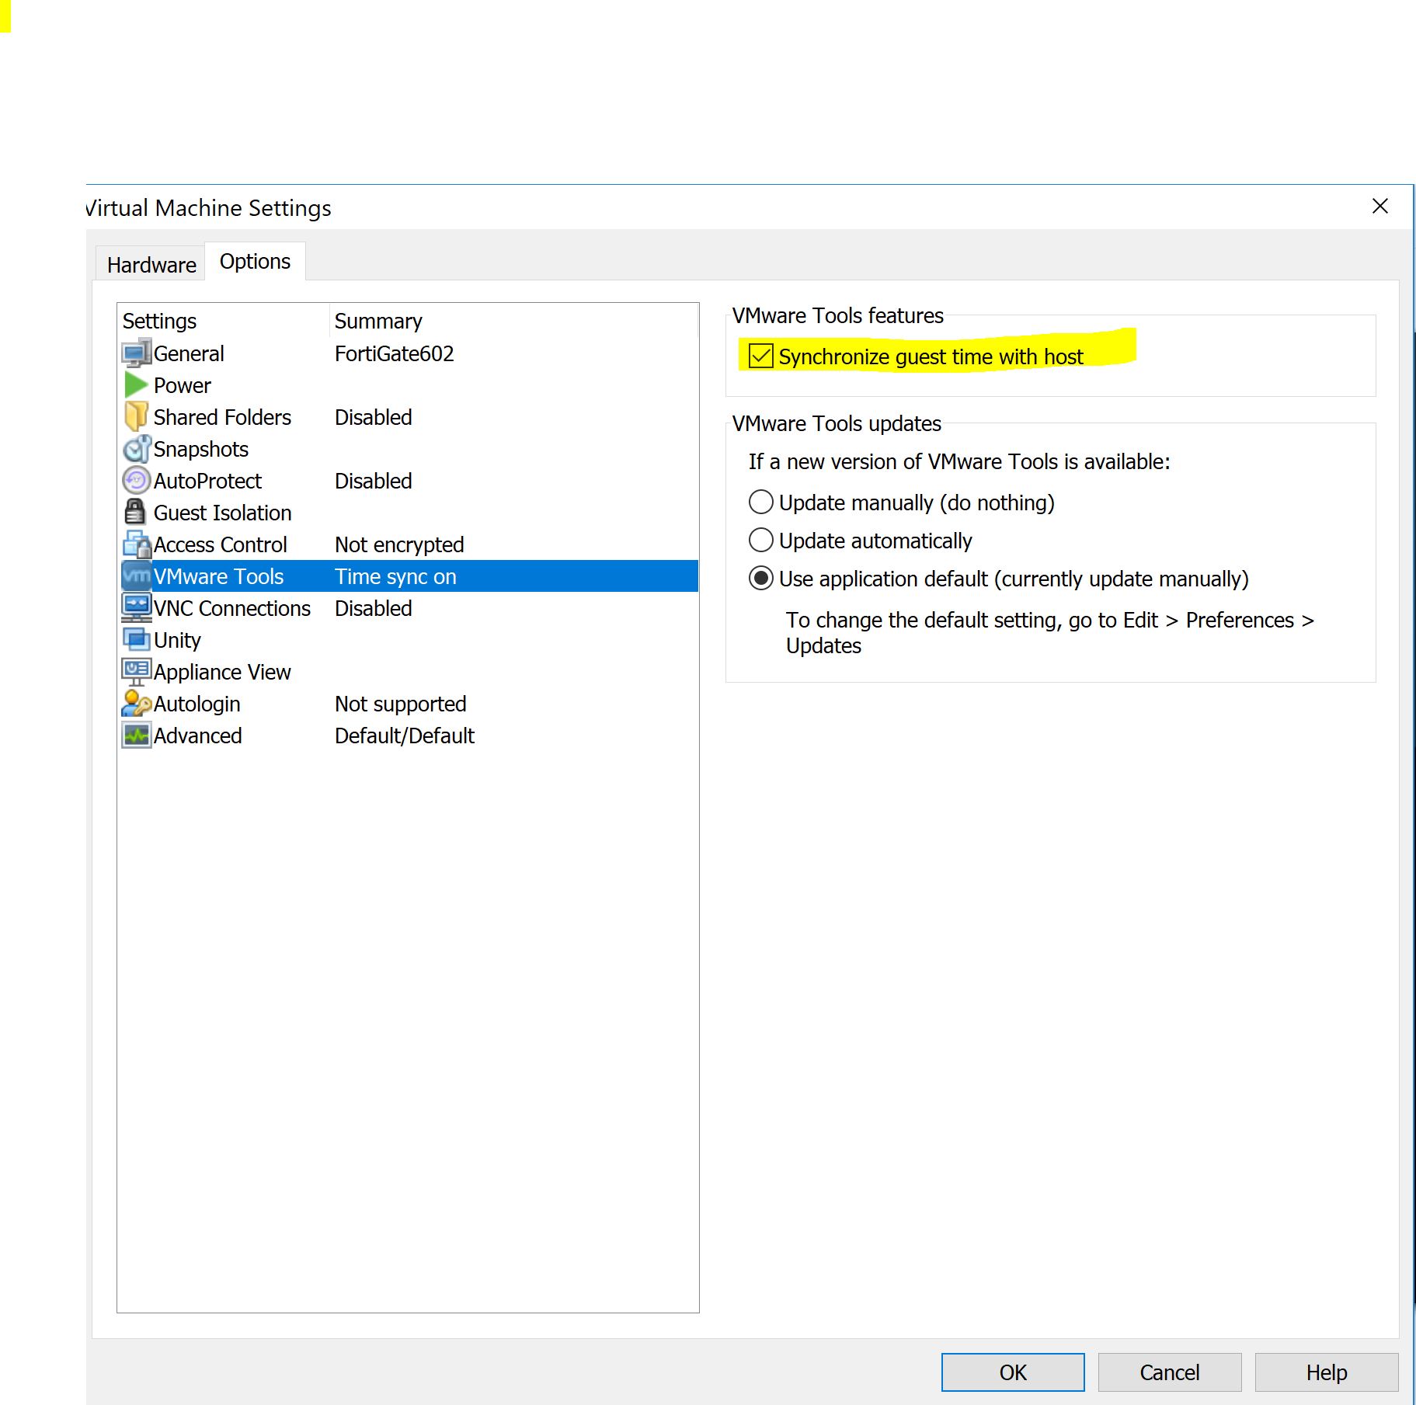The image size is (1416, 1405).
Task: Select Use application default option
Action: (761, 579)
